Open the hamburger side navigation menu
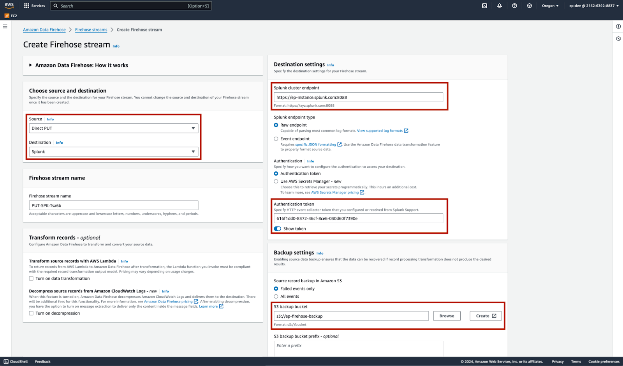 (x=5, y=26)
